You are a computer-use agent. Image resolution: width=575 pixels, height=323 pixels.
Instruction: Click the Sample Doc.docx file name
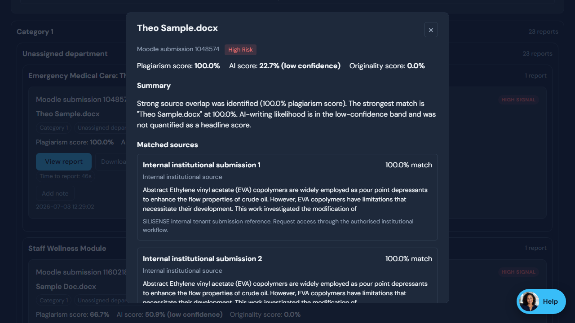[66, 287]
